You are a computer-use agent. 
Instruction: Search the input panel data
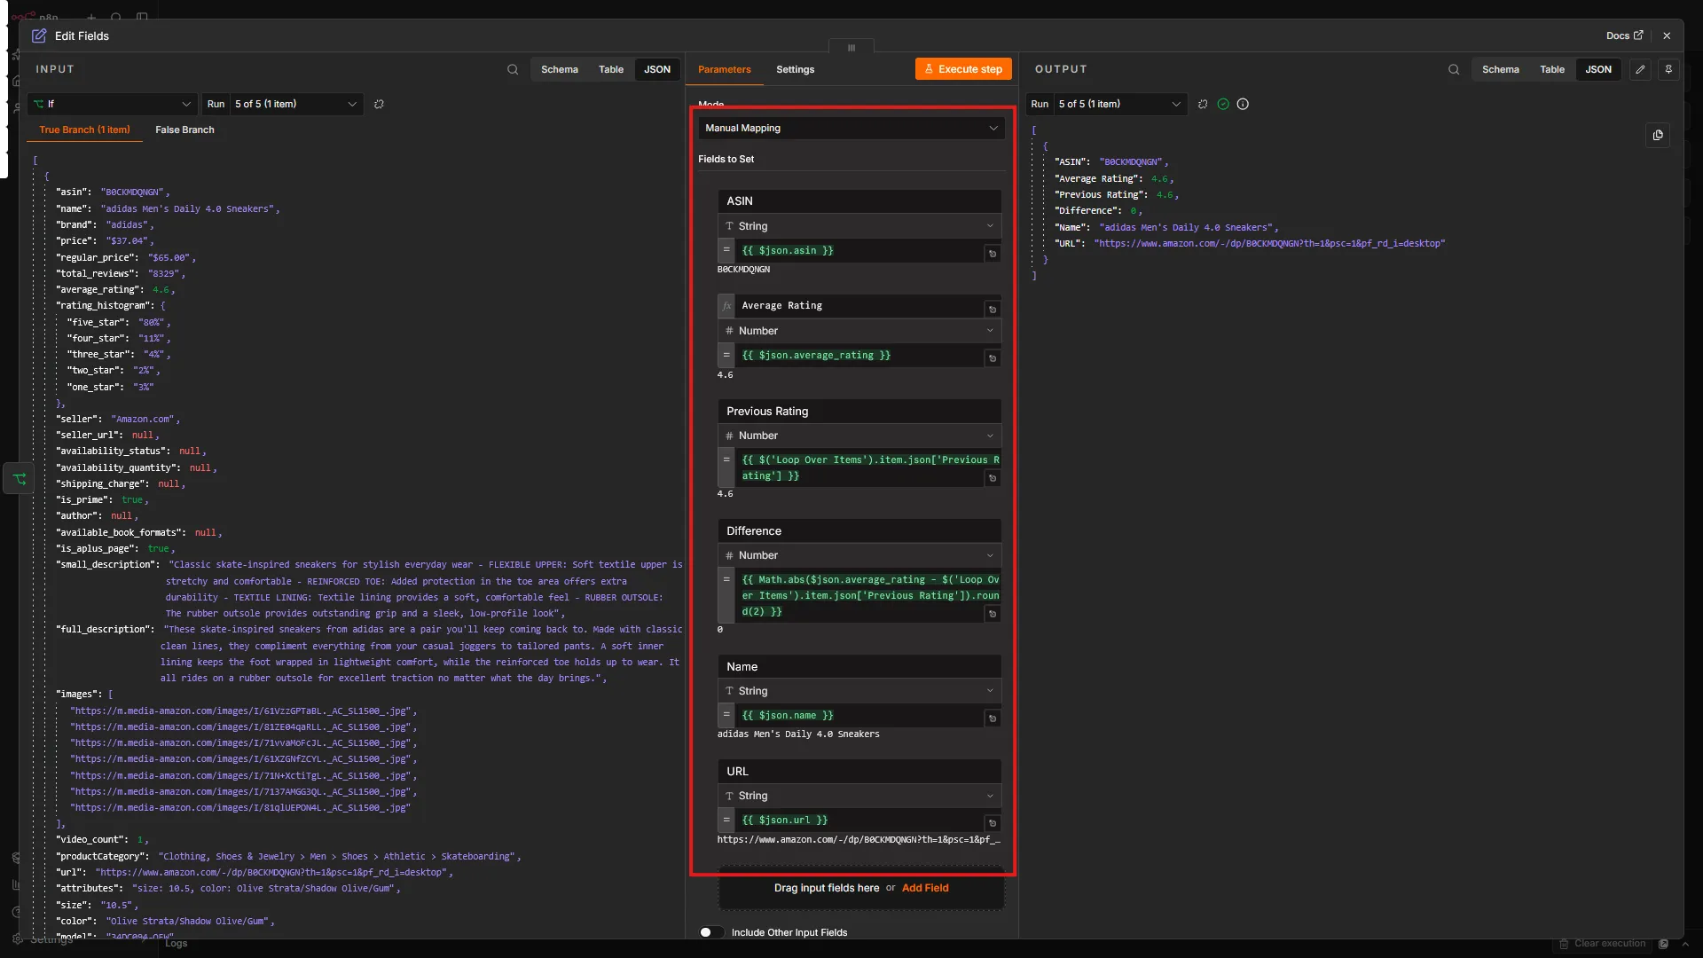513,69
